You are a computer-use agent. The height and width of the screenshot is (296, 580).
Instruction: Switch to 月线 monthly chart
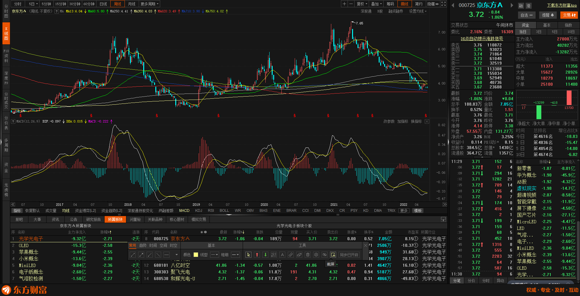click(x=132, y=4)
